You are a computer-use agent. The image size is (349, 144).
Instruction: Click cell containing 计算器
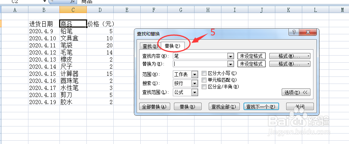[x=73, y=73]
